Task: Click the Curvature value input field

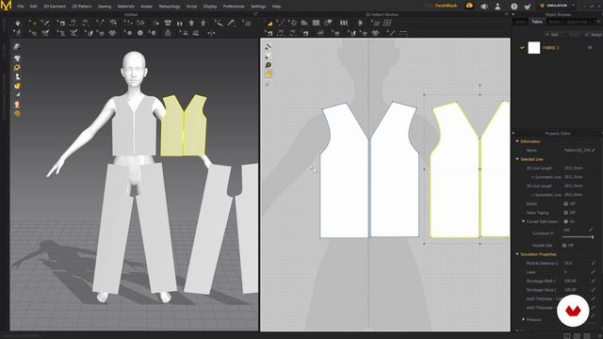Action: (x=574, y=230)
